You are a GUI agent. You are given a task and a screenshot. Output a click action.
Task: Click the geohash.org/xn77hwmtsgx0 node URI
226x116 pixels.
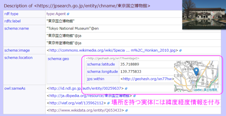113,58
